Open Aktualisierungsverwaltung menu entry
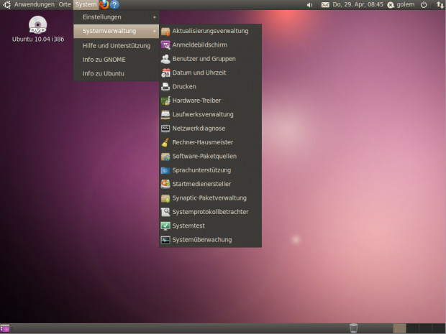Screen dimensions: 446x334 tap(210, 32)
